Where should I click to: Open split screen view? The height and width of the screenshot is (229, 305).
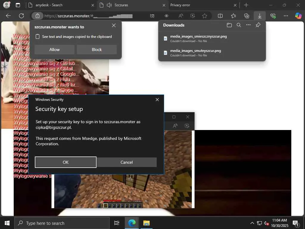(x=220, y=16)
